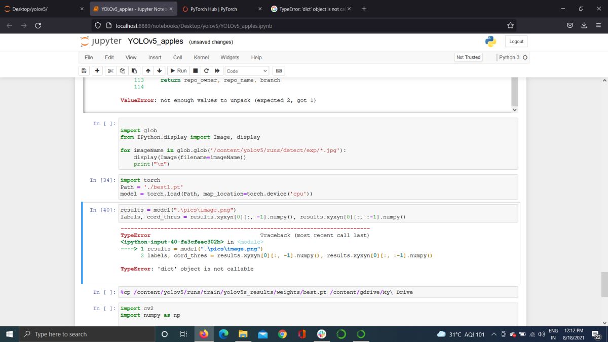Click the kernel idle indicator circle
This screenshot has width=608, height=342.
tap(525, 57)
